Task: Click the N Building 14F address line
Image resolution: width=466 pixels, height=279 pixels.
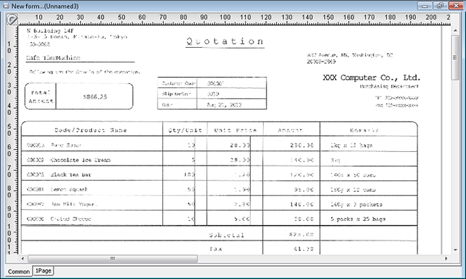Action: pyautogui.click(x=50, y=31)
